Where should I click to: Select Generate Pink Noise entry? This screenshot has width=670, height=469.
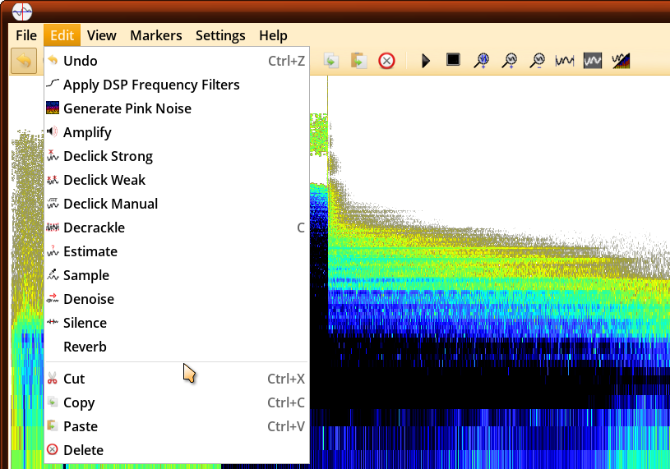127,108
